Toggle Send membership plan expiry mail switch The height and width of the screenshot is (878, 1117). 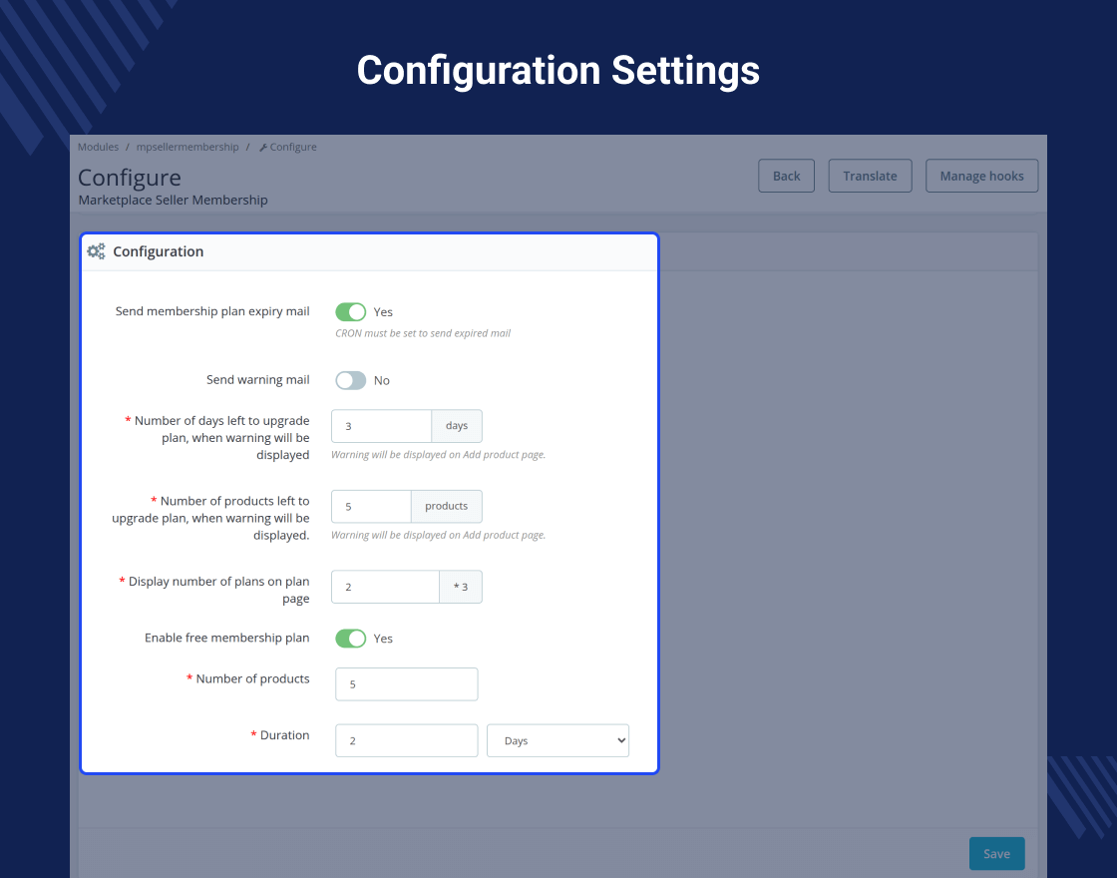[x=350, y=312]
